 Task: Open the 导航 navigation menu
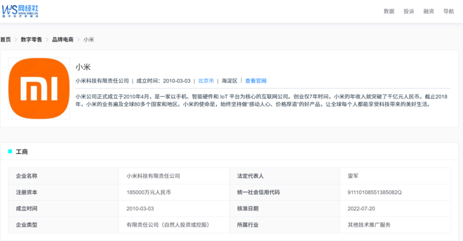(448, 11)
